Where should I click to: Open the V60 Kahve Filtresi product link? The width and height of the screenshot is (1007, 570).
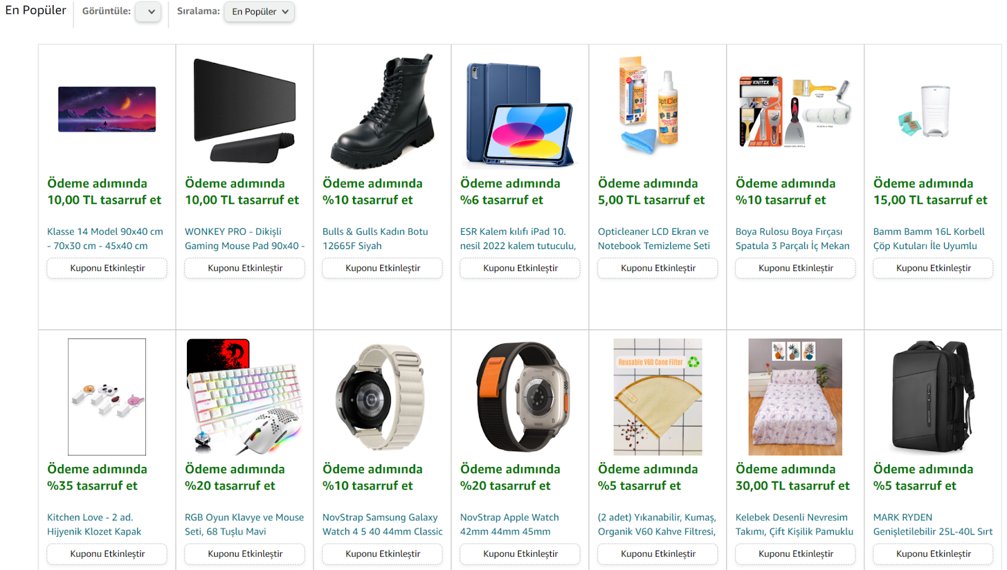657,524
